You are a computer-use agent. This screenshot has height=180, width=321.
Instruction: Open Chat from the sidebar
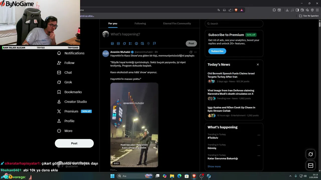point(65,72)
